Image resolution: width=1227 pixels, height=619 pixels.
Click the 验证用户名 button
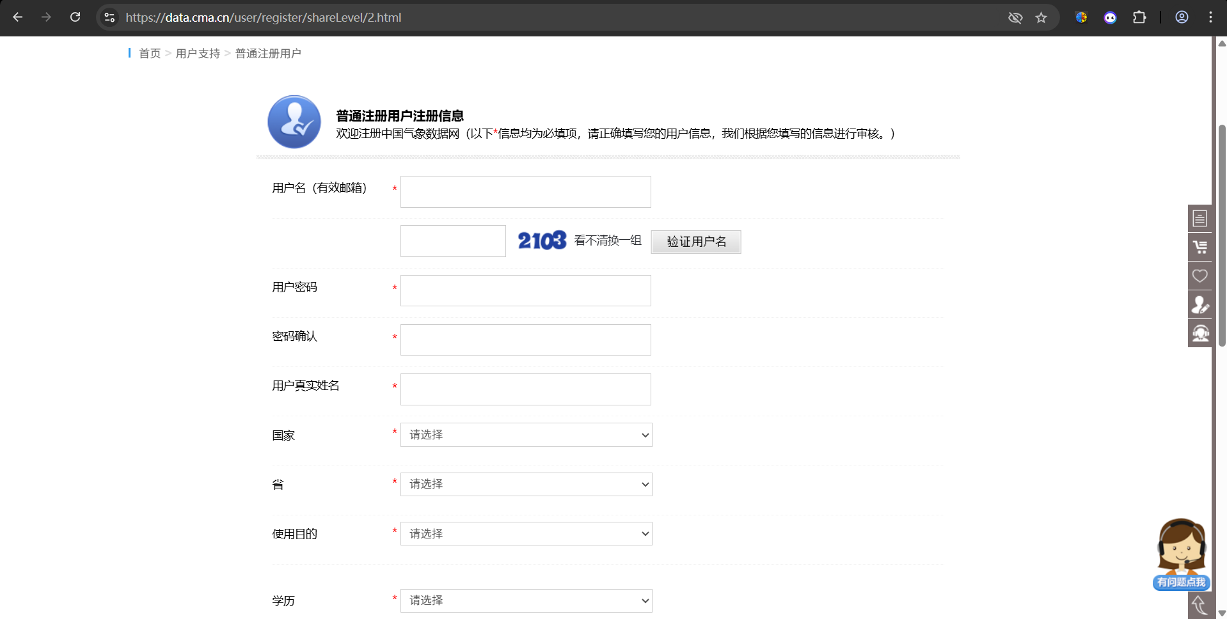[696, 242]
